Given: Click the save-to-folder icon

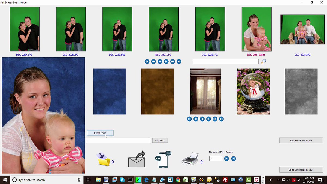Looking at the screenshot, I should tap(104, 159).
